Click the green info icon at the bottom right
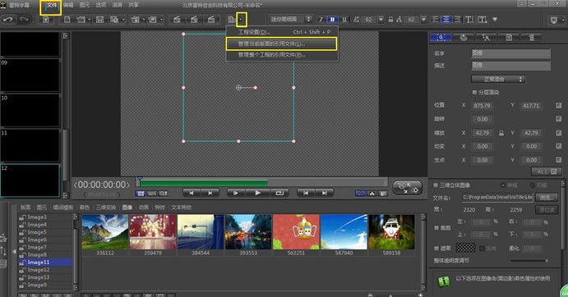This screenshot has height=297, width=568. click(444, 281)
